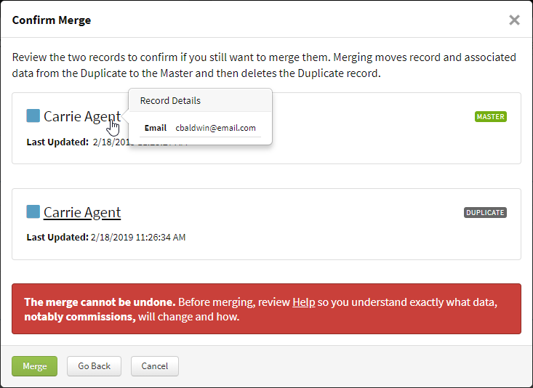
Task: Click the Record Details popup heading
Action: [170, 100]
